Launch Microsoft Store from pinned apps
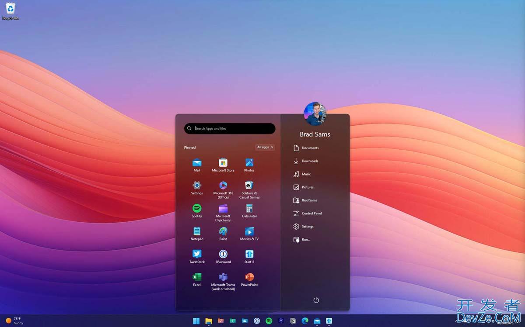This screenshot has height=327, width=525. 223,165
